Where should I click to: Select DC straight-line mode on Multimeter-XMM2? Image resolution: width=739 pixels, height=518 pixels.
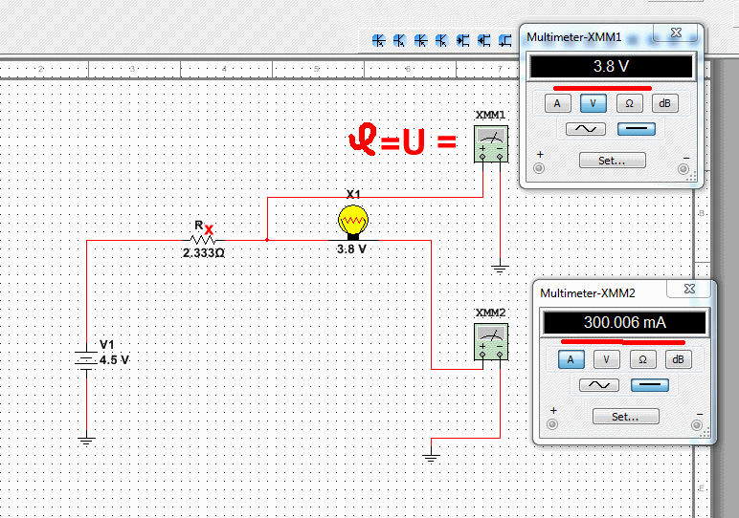tap(649, 385)
